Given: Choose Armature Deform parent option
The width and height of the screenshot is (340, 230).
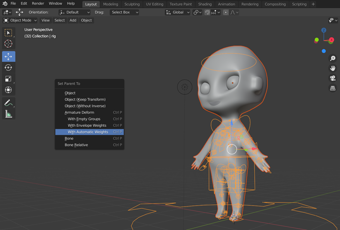Looking at the screenshot, I should pyautogui.click(x=90, y=112).
